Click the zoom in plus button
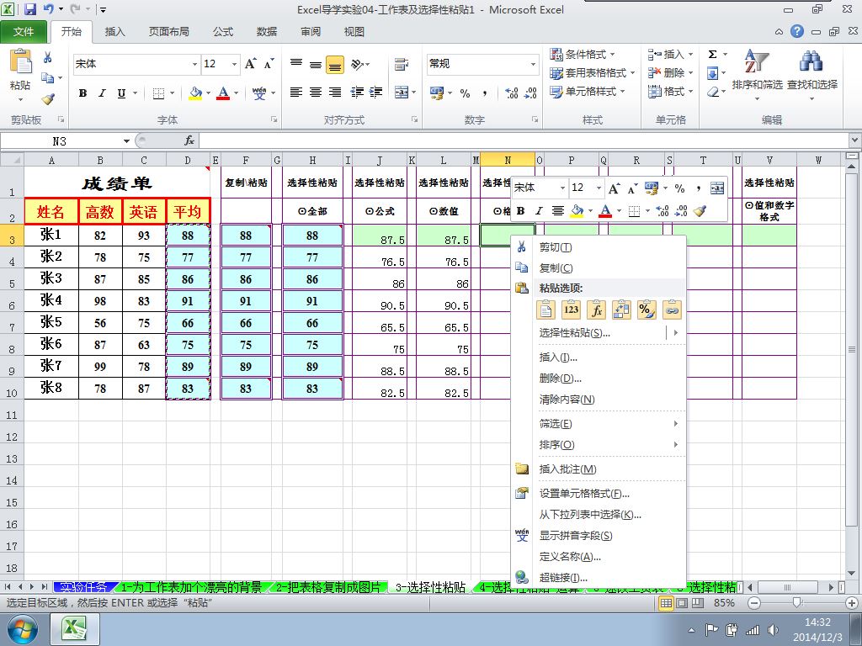This screenshot has height=646, width=862. (853, 603)
